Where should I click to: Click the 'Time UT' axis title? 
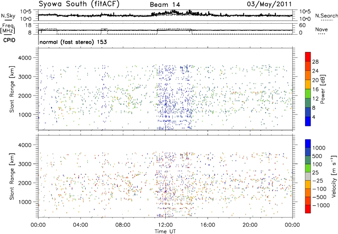point(165,231)
